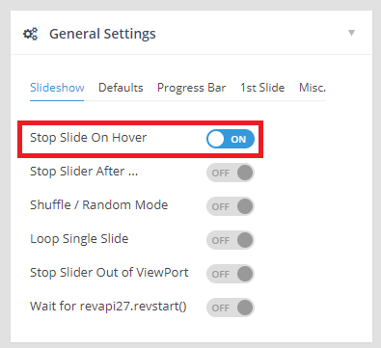Enable Stop Slider After toggle
The height and width of the screenshot is (348, 381).
click(x=231, y=173)
